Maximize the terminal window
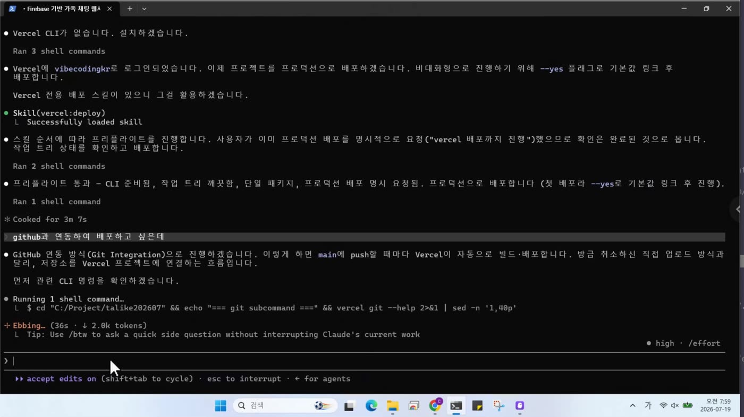Image resolution: width=744 pixels, height=417 pixels. tap(706, 8)
